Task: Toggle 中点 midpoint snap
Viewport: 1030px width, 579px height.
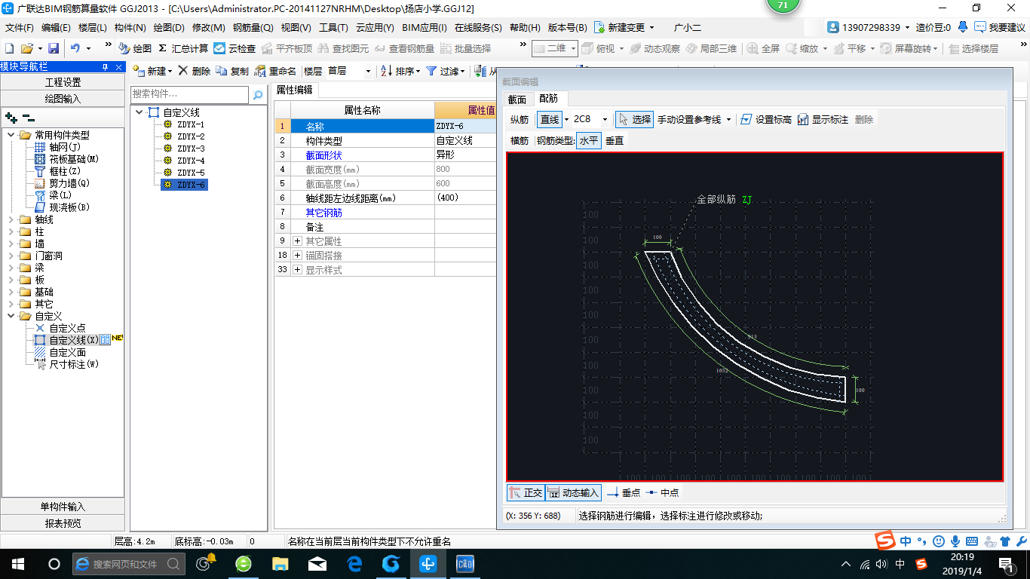Action: pyautogui.click(x=663, y=492)
